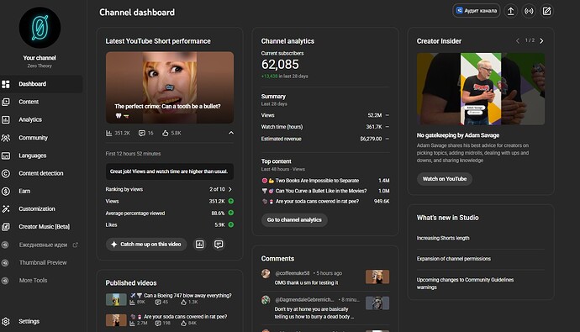Click the upload video arrow icon
This screenshot has width=580, height=332.
click(x=511, y=11)
